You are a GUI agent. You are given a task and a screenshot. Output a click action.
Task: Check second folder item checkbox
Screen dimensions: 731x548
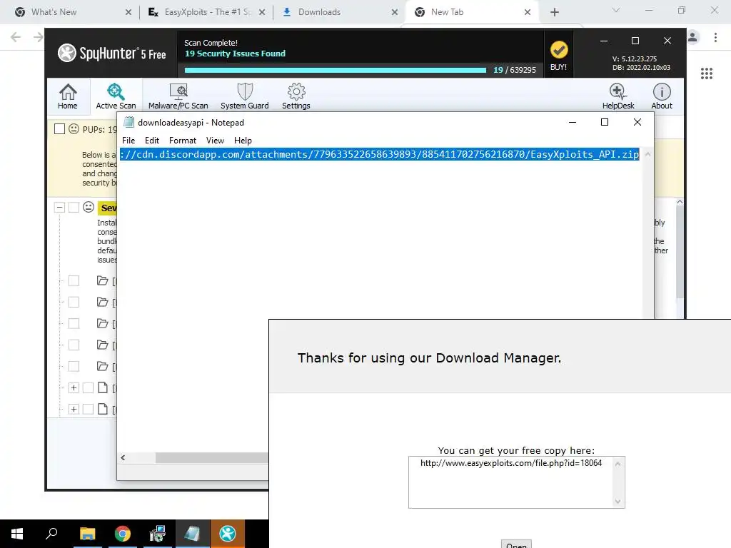(74, 302)
